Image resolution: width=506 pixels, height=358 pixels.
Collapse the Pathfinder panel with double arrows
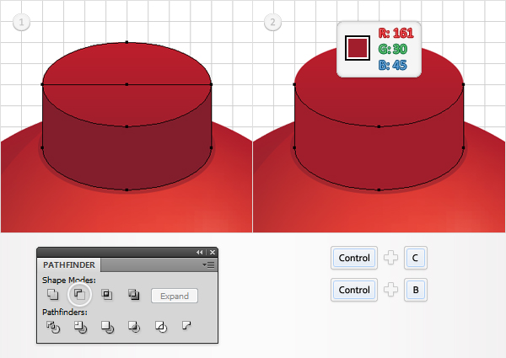pyautogui.click(x=200, y=253)
